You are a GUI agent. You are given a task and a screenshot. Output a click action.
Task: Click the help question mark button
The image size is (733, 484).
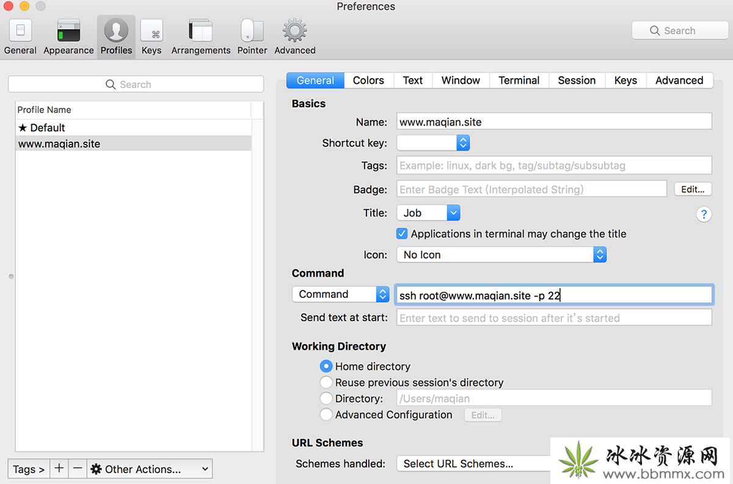point(704,214)
